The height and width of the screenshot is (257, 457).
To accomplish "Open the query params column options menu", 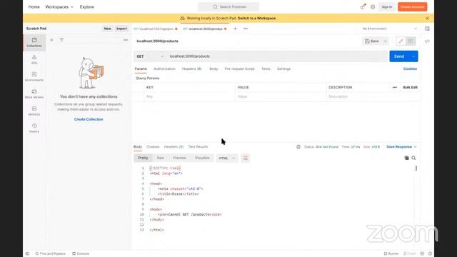I will click(x=395, y=87).
